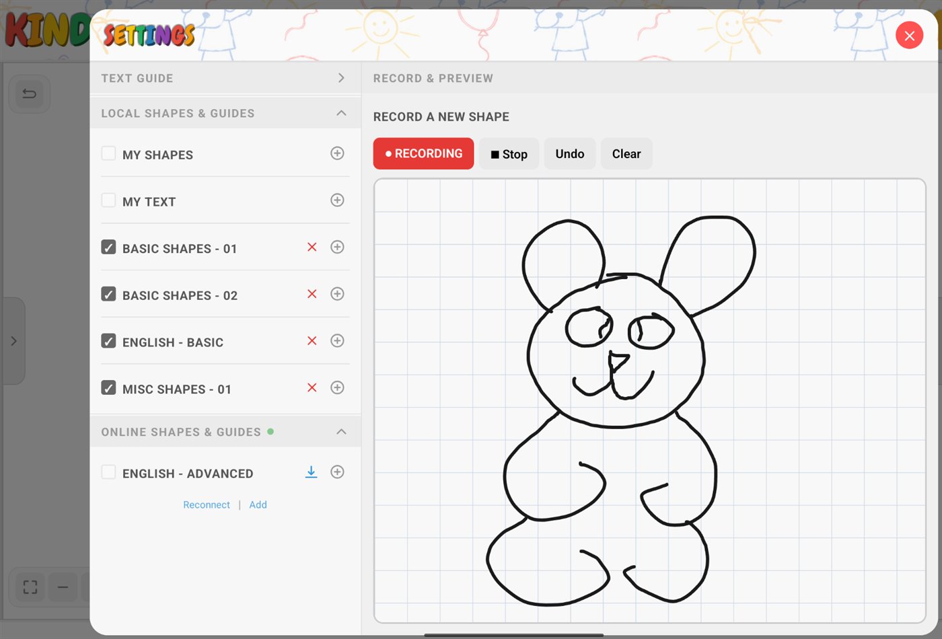Remove BASIC SHAPES - 01 with red X

click(x=312, y=247)
